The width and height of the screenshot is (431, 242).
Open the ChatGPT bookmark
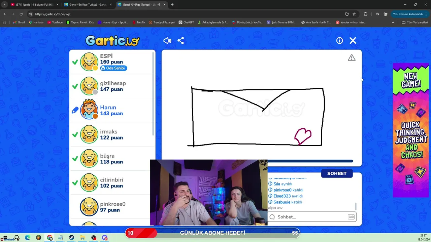tap(186, 22)
